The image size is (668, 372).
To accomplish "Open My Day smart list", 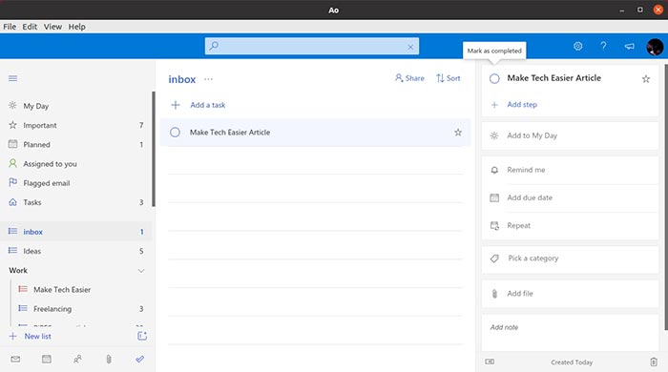I will pos(75,106).
